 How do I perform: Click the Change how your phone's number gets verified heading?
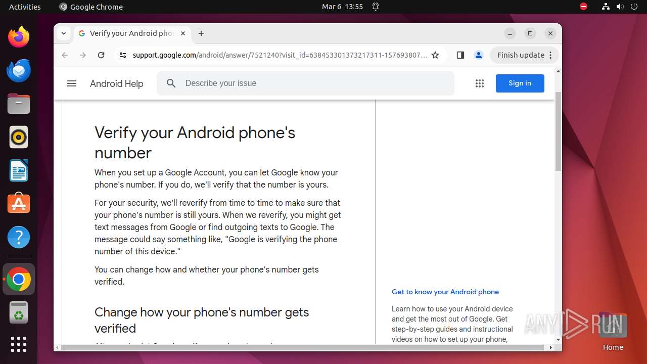(x=202, y=320)
